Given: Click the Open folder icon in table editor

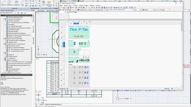Looking at the screenshot, I should 60,8.
